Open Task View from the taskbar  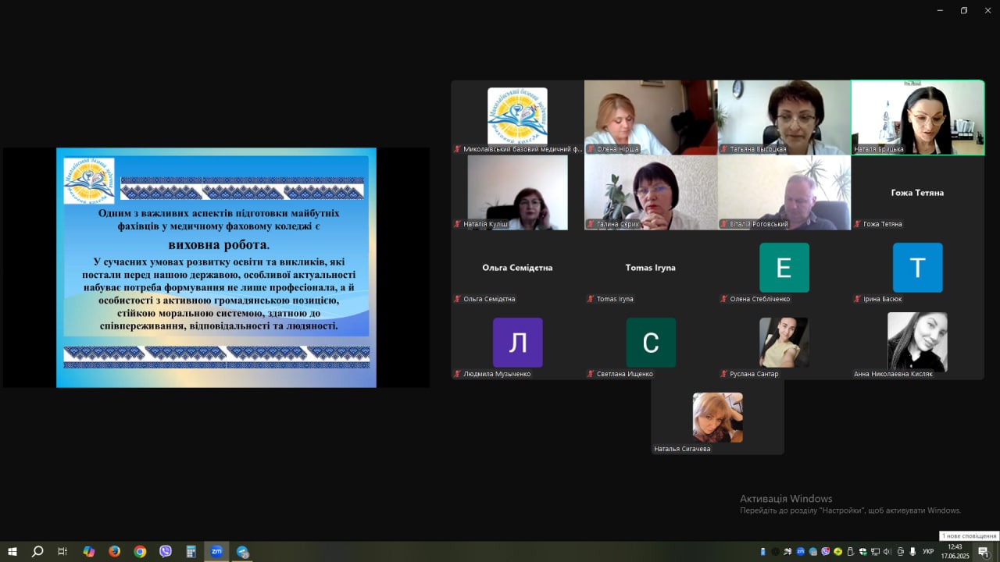pyautogui.click(x=62, y=552)
